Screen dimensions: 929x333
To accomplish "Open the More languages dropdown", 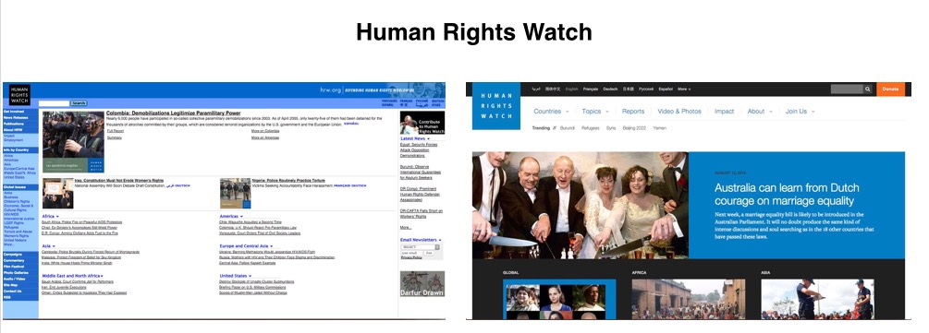I will point(684,89).
